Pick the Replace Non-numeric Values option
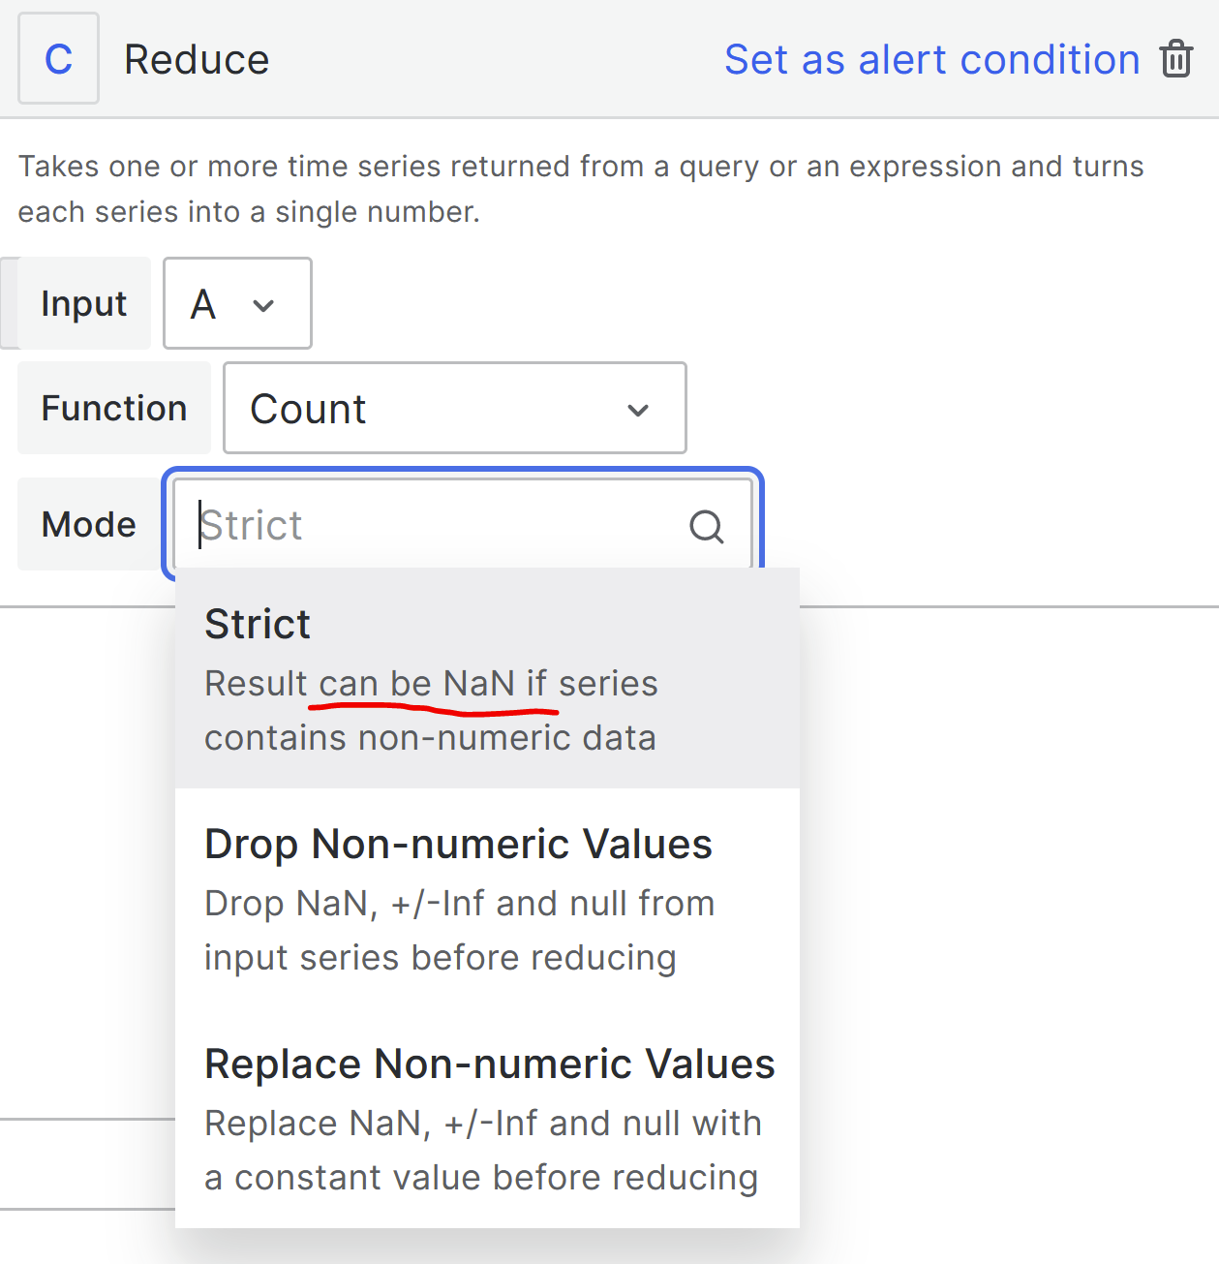This screenshot has width=1219, height=1264. point(487,1118)
